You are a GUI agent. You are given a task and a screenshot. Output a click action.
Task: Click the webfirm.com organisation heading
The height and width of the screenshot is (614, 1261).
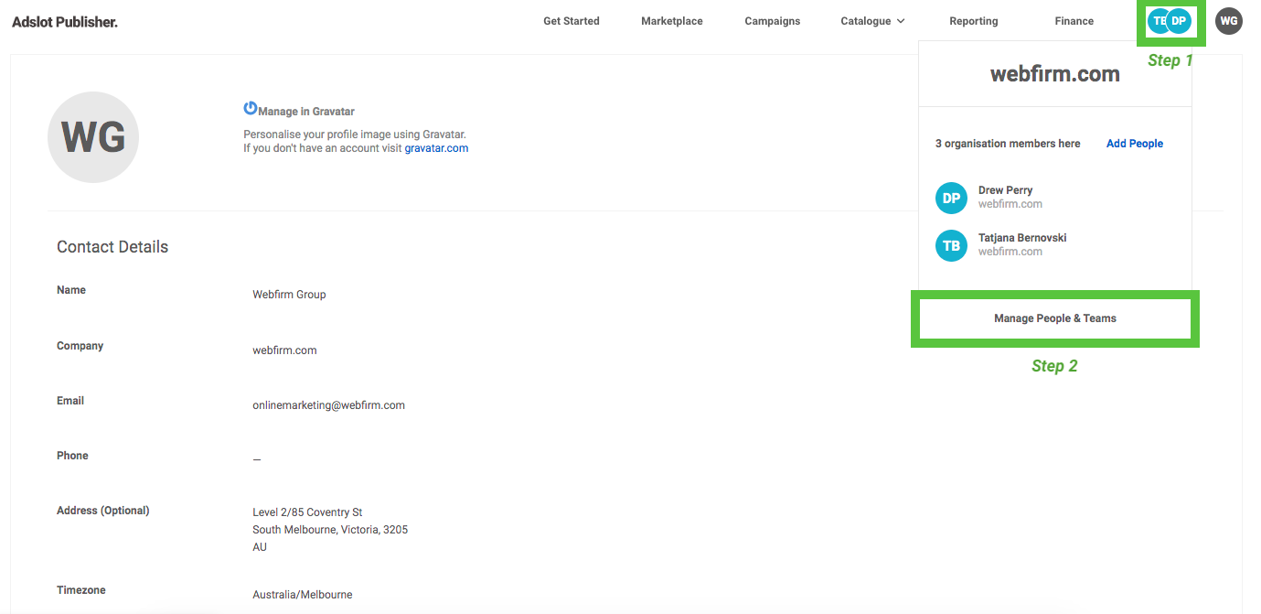pyautogui.click(x=1055, y=74)
